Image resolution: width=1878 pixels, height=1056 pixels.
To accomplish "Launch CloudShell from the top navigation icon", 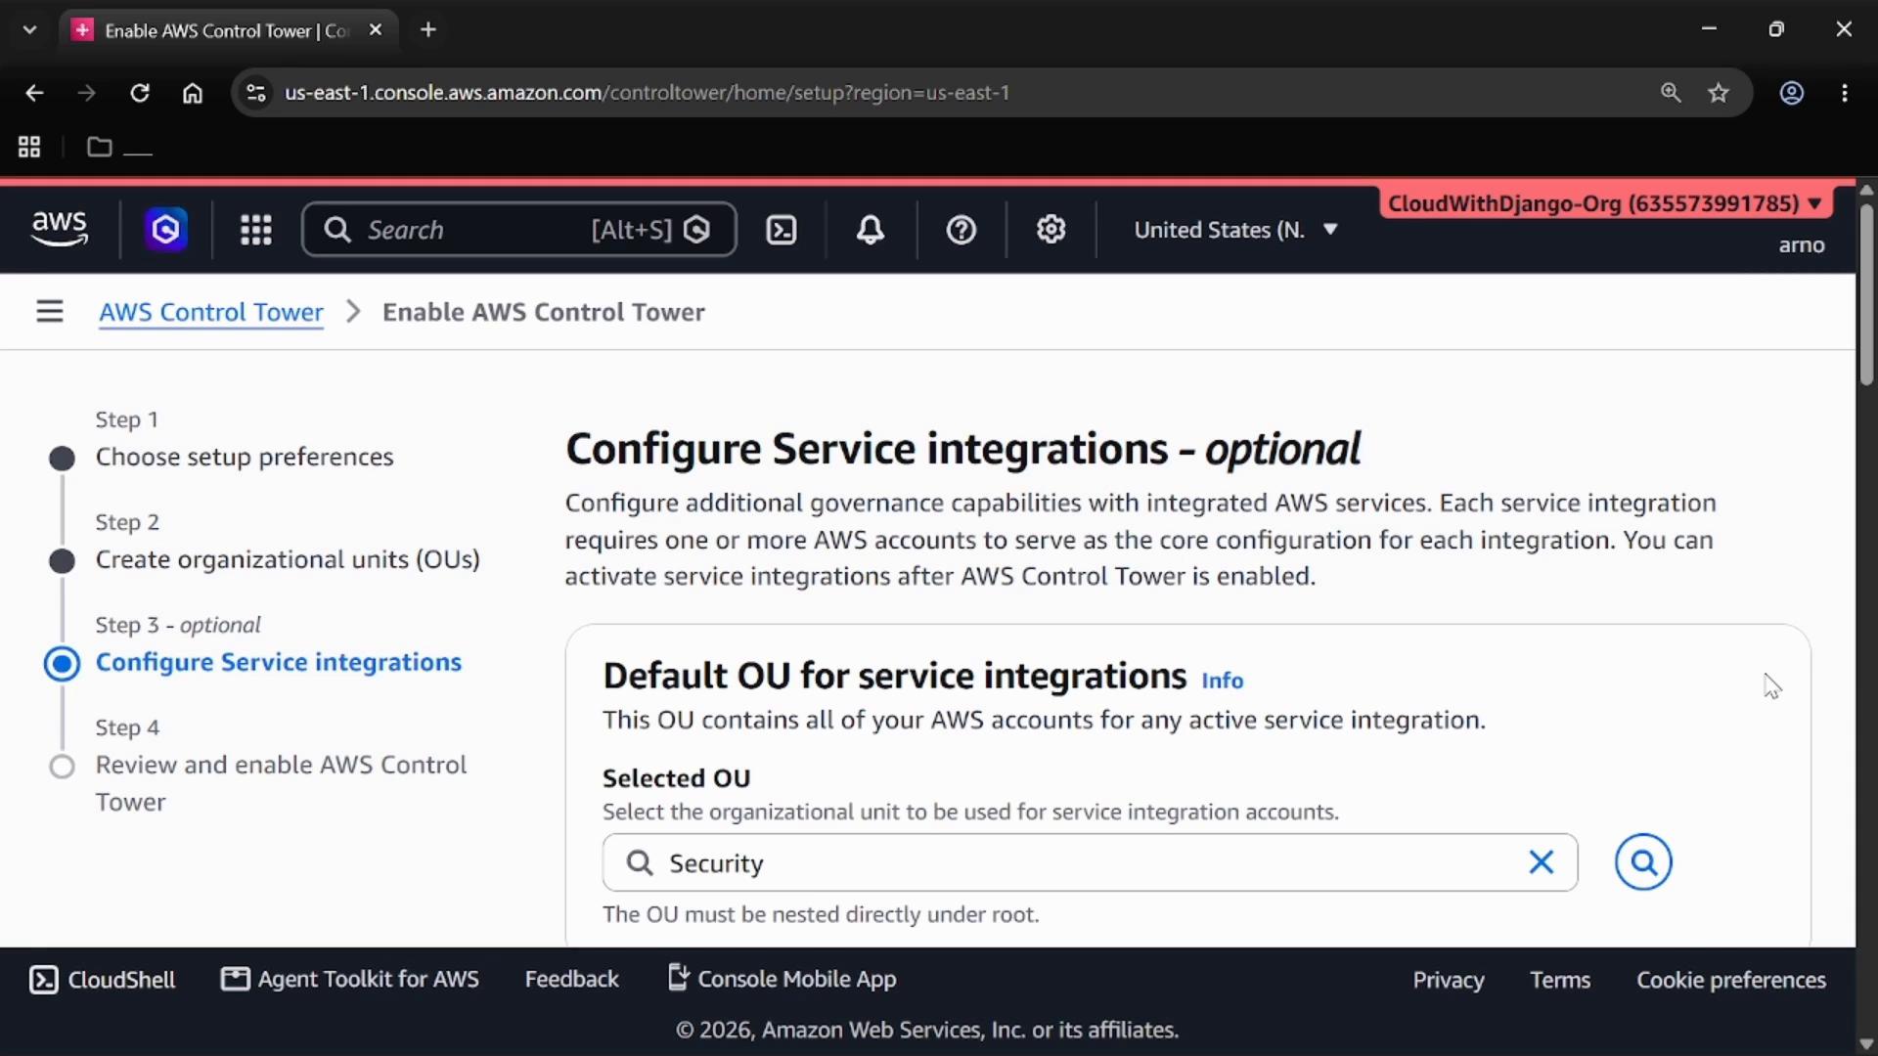I will (x=781, y=230).
